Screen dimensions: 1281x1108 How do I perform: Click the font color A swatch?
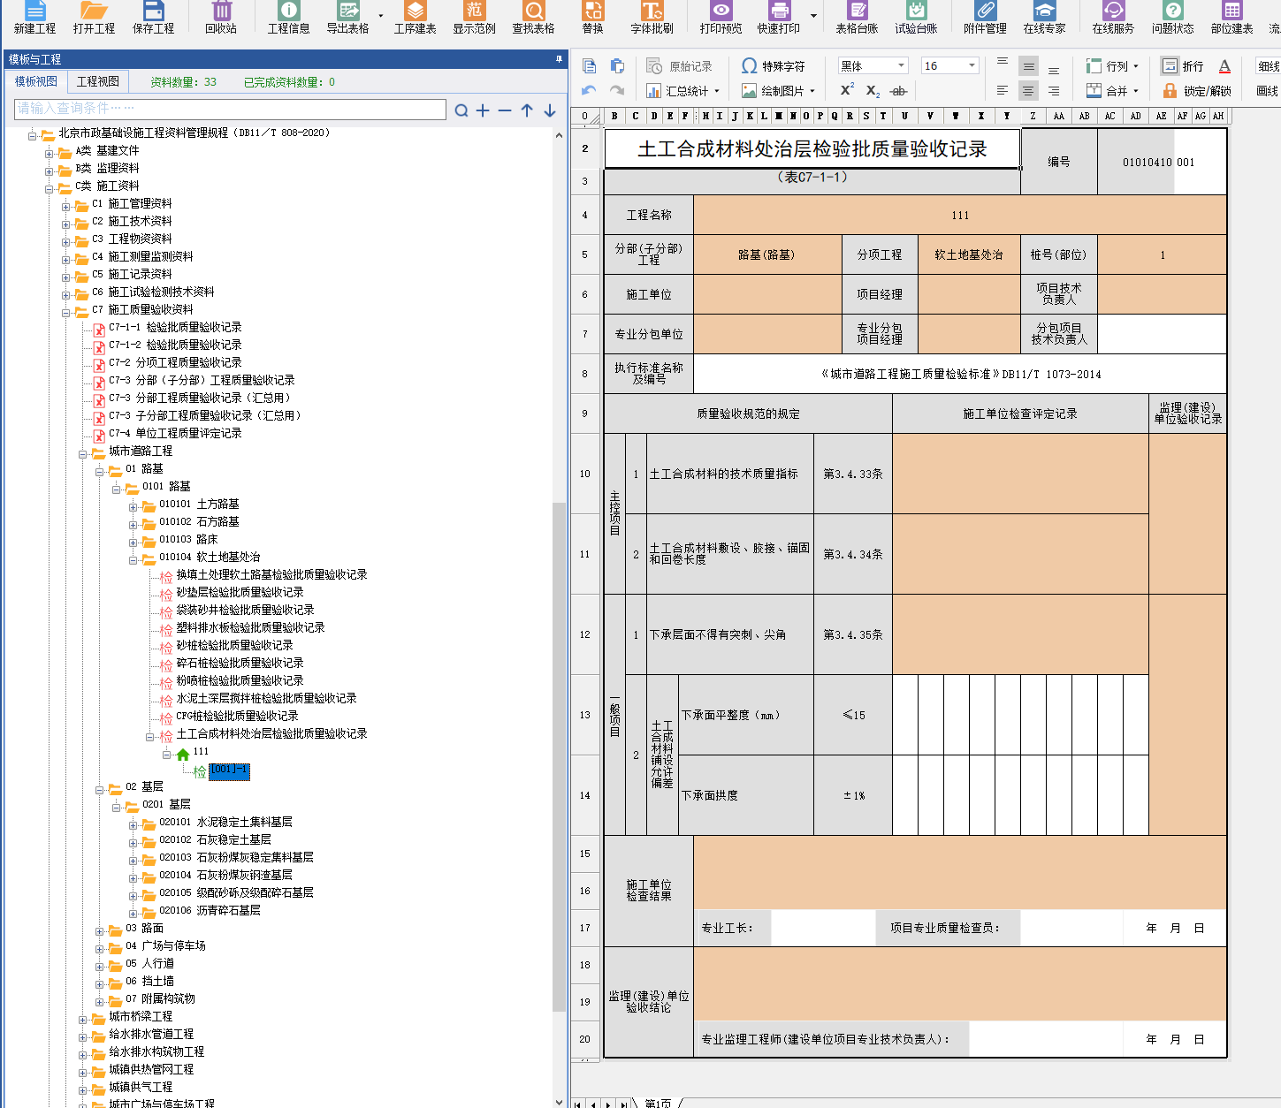tap(1224, 66)
